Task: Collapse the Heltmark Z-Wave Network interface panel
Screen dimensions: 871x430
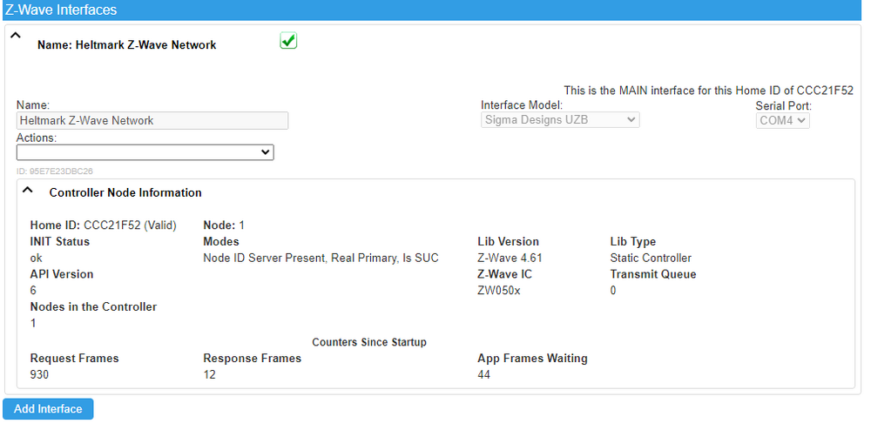Action: click(x=14, y=37)
